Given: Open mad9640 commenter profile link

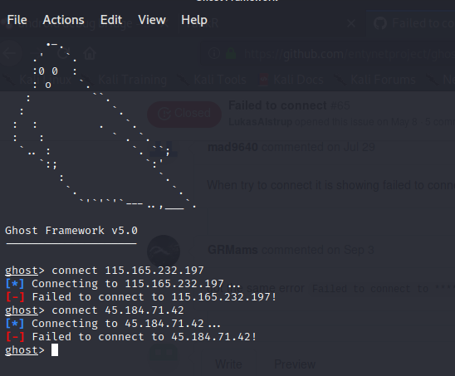Looking at the screenshot, I should coord(232,147).
